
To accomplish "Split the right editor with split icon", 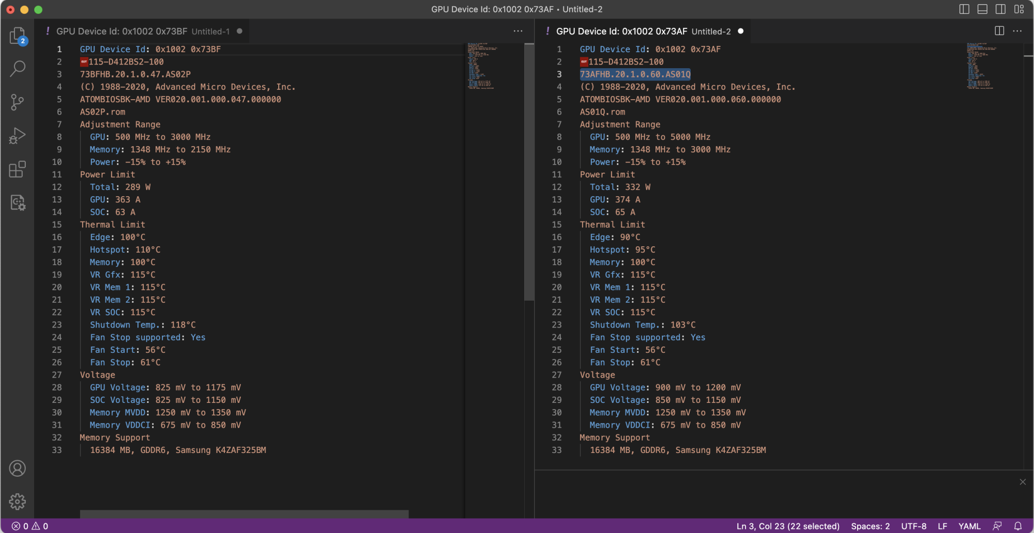I will [x=999, y=31].
